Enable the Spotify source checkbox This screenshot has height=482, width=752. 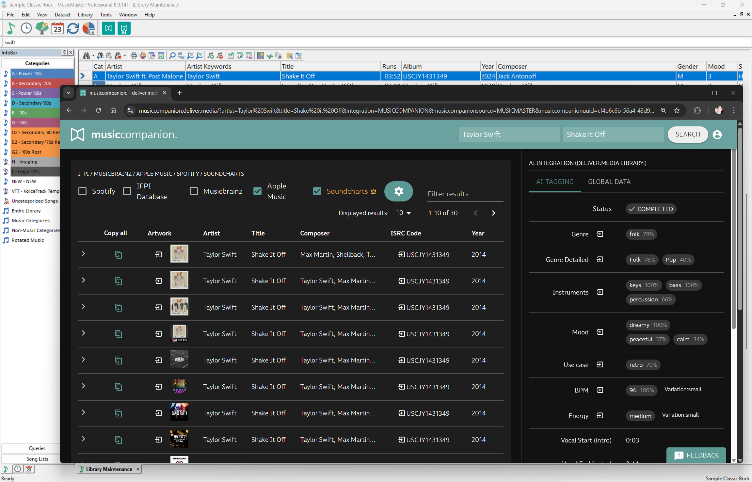coord(83,191)
